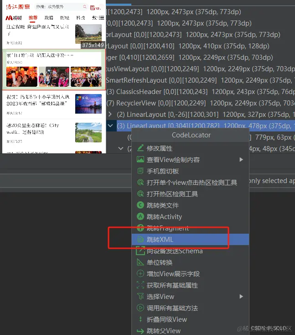The height and width of the screenshot is (335, 295).
Task: Select the 推荐 tab in the preview
Action: (33, 17)
